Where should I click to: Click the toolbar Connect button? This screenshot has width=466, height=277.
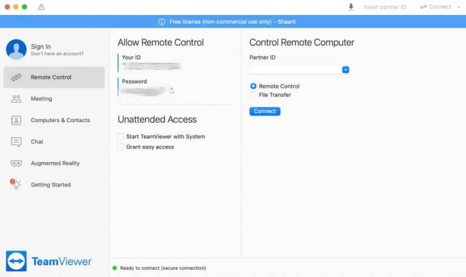436,7
